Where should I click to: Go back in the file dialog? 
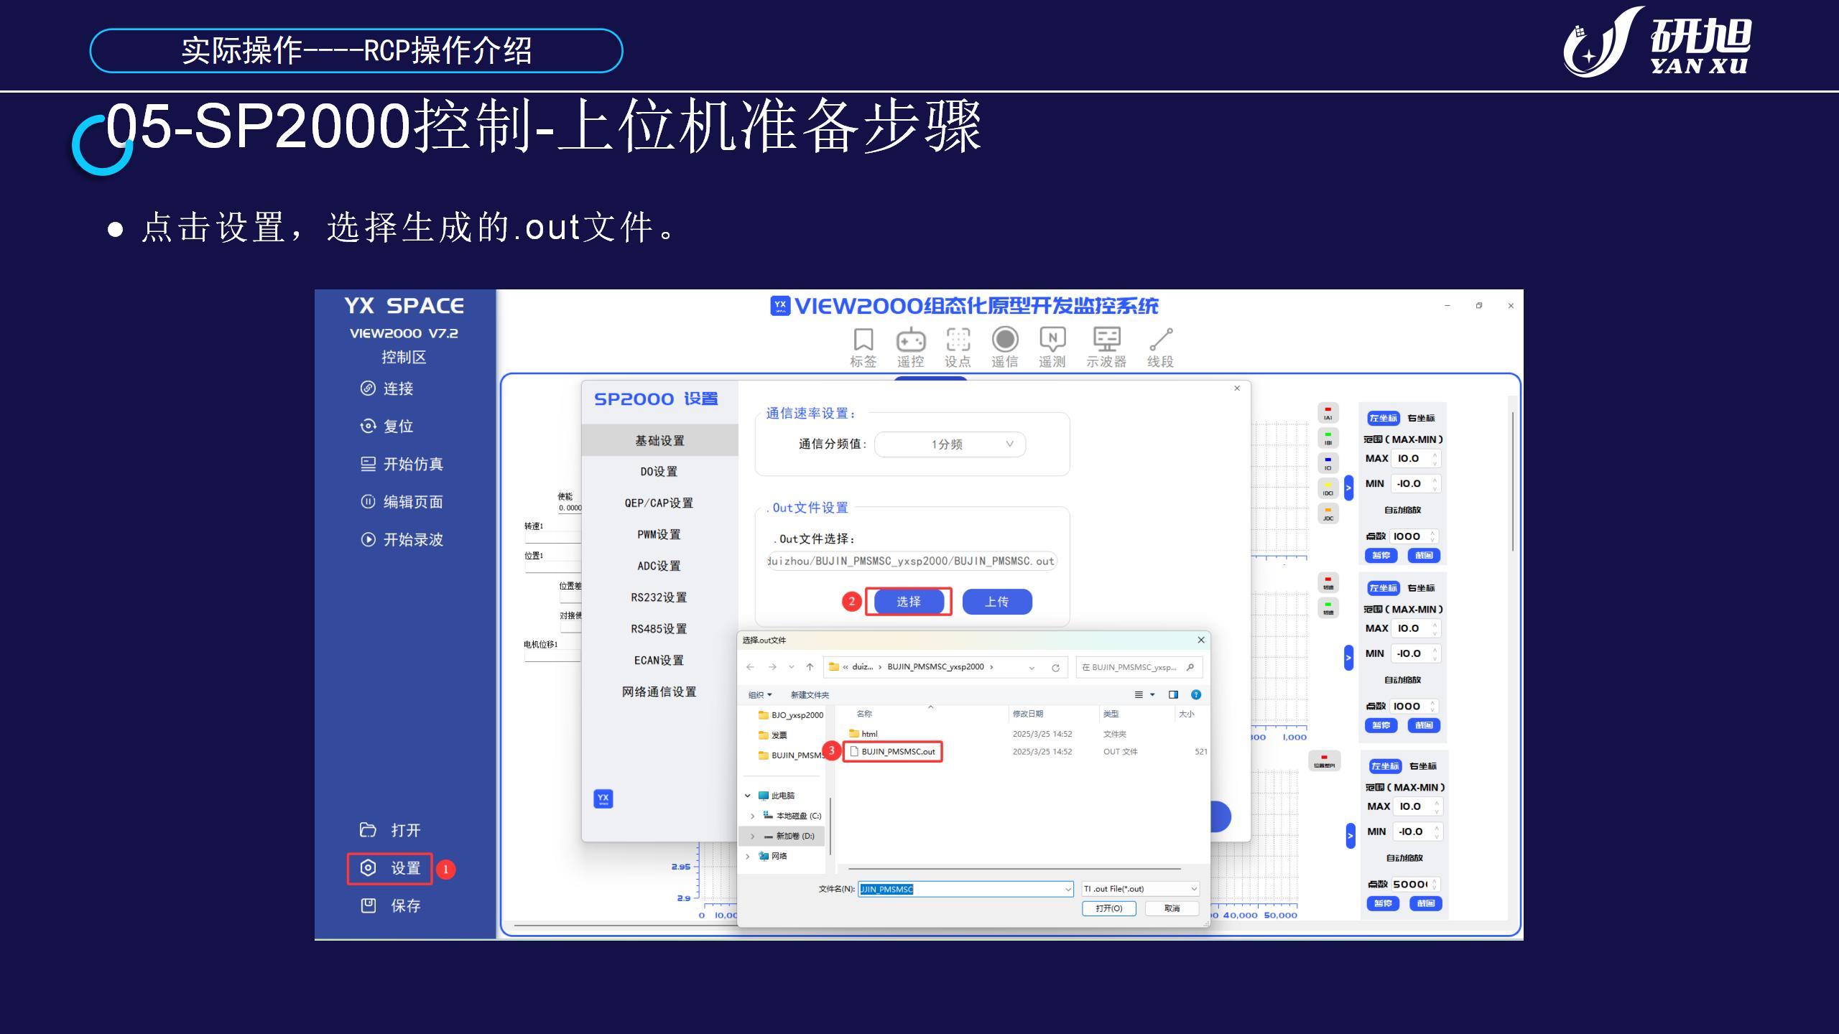click(x=750, y=667)
